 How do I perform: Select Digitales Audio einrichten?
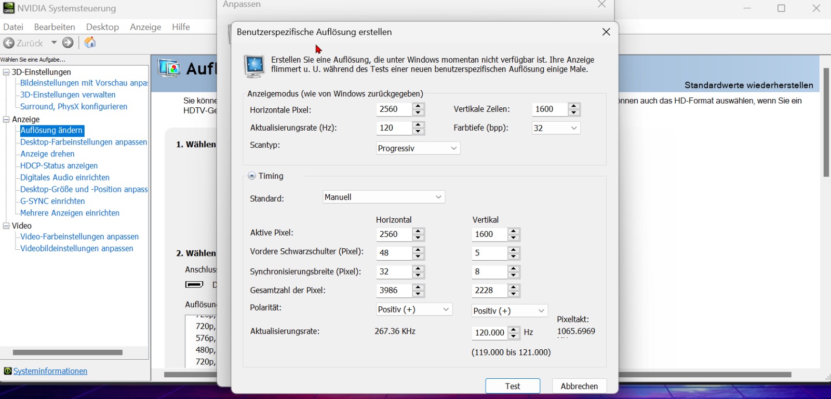[x=64, y=178]
